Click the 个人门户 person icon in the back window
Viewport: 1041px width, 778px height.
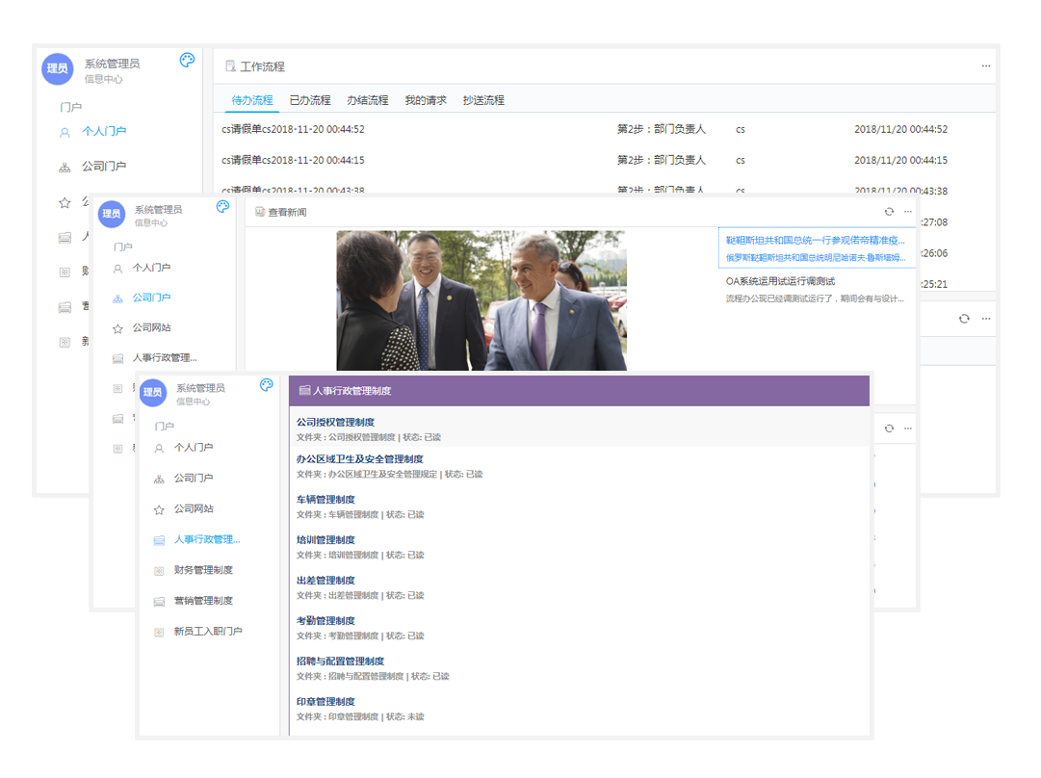pos(65,133)
